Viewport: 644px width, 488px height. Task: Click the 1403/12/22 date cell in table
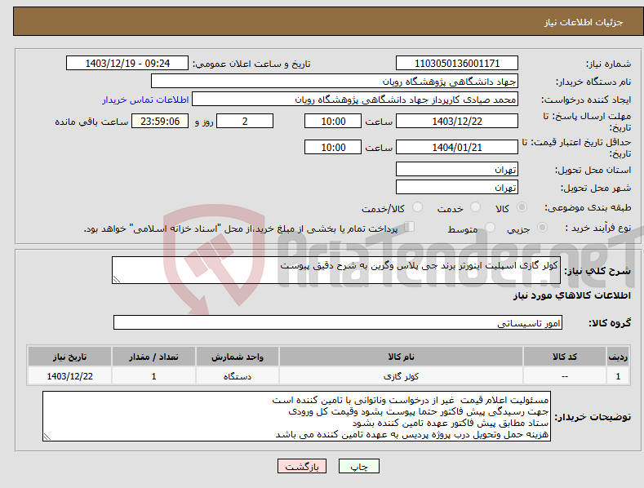click(x=70, y=376)
